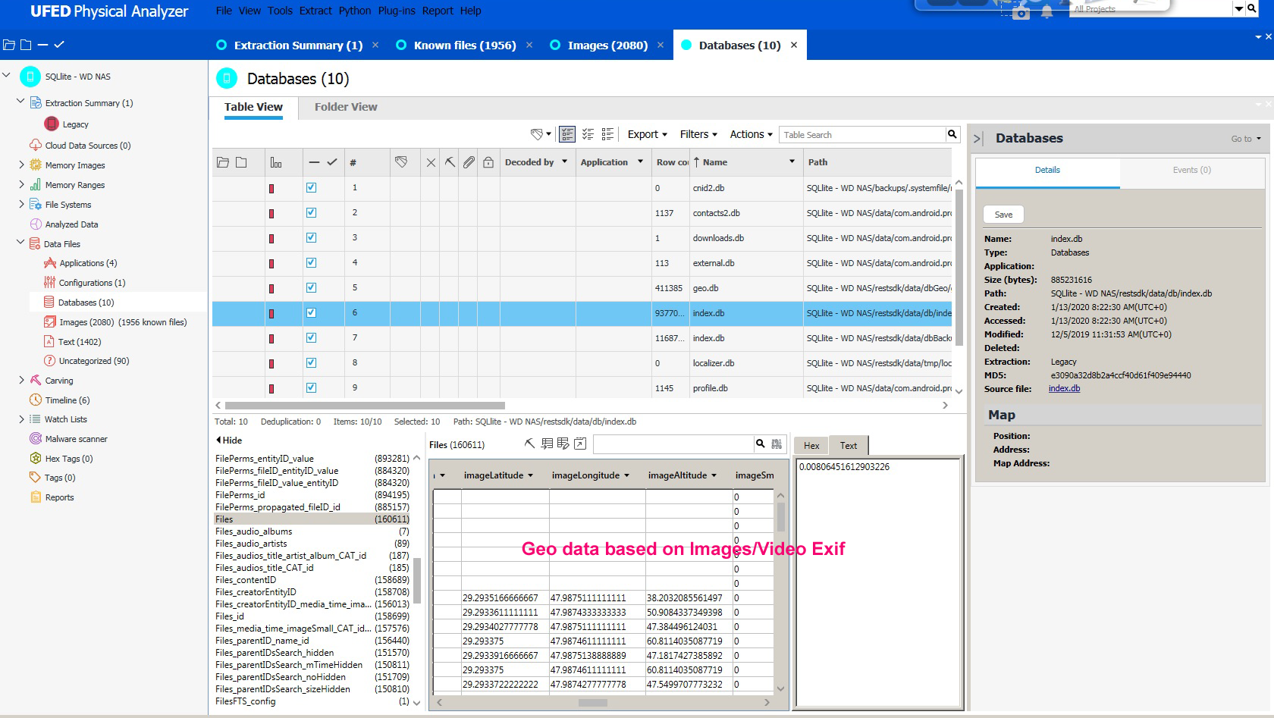Open the imageLatitude column filter arrow
Image resolution: width=1274 pixels, height=718 pixels.
click(x=530, y=475)
